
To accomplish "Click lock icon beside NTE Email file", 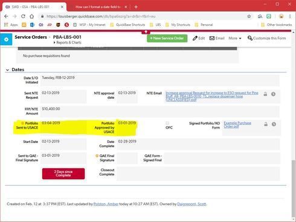I will click(x=265, y=94).
